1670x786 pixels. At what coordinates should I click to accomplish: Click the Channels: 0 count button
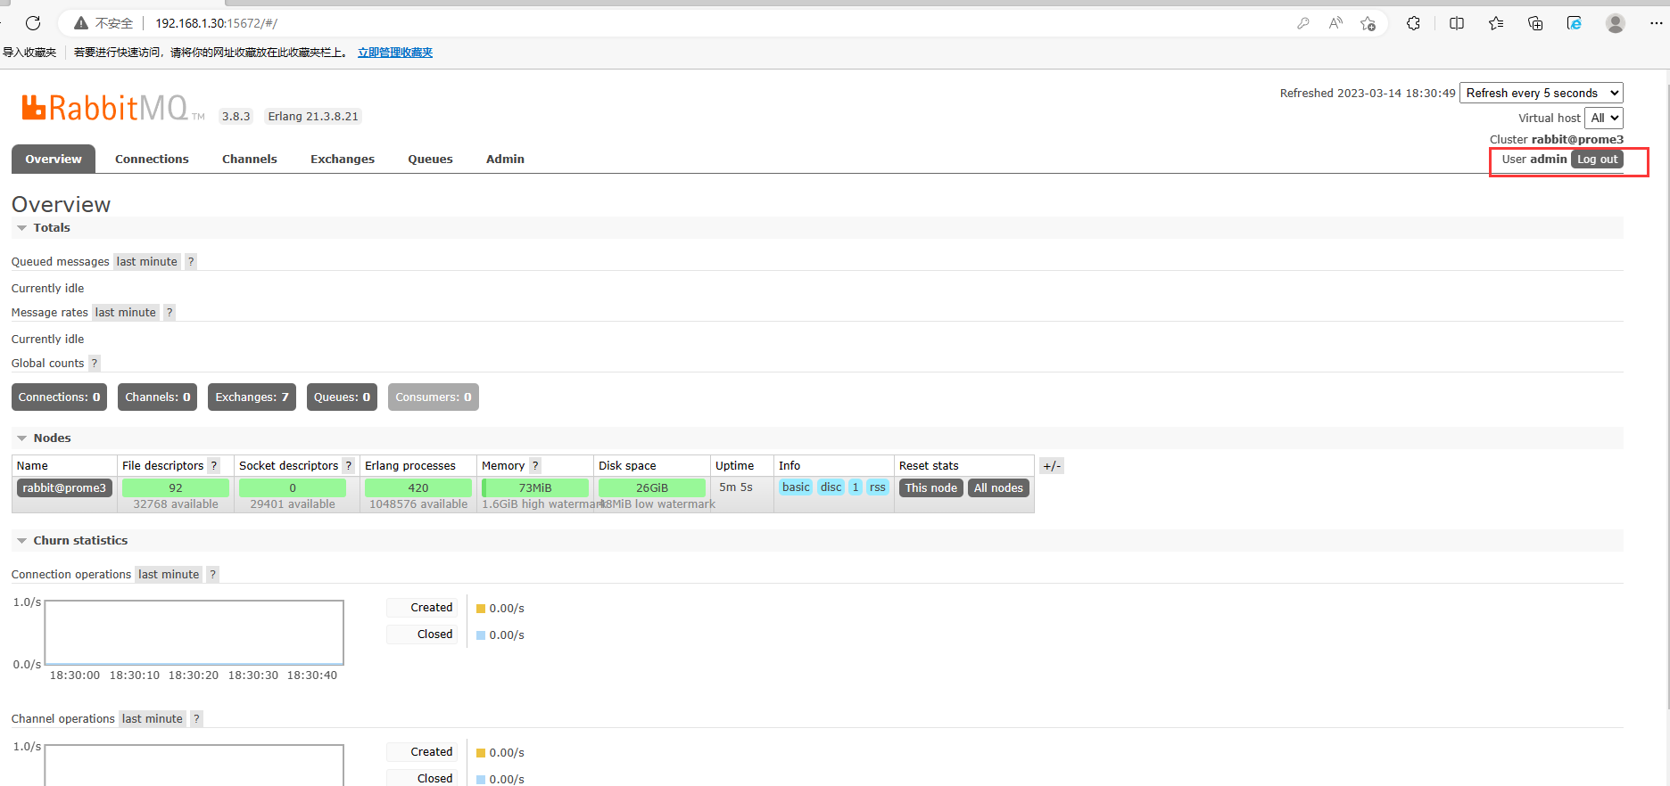point(158,397)
